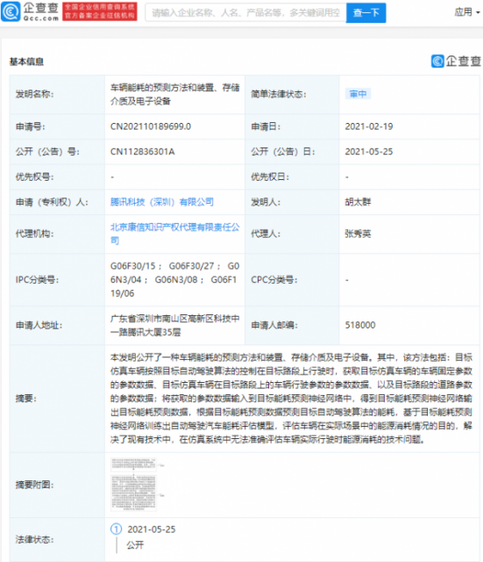Click the 摘要附图 label
Image resolution: width=483 pixels, height=562 pixels.
click(x=34, y=485)
